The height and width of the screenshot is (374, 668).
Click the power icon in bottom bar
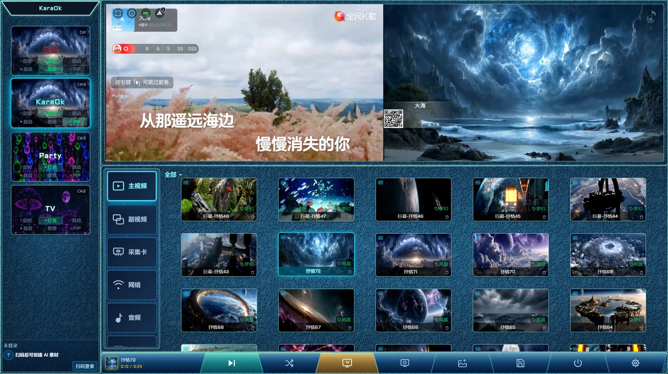pyautogui.click(x=578, y=363)
